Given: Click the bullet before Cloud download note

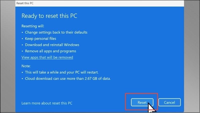Looking at the screenshot, I should 22,79.
